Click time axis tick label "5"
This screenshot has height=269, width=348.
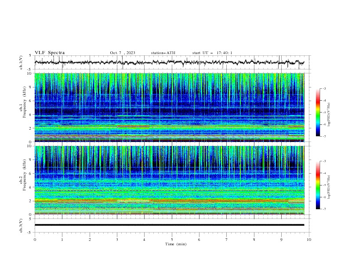pyautogui.click(x=172, y=240)
